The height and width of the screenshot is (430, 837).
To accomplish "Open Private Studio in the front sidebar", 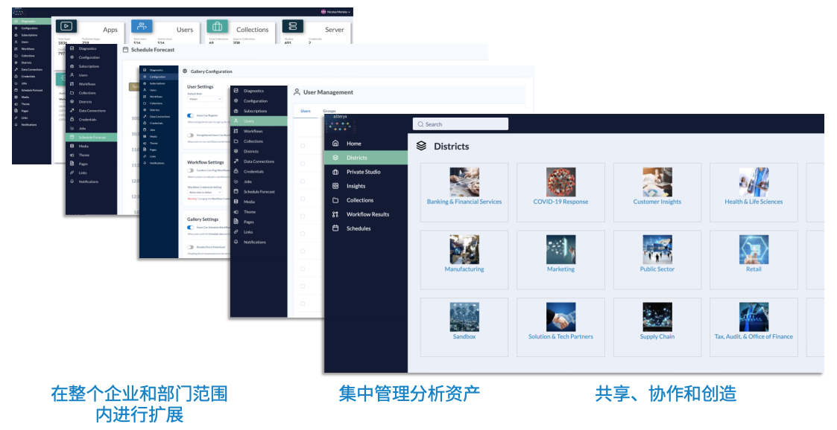I will pyautogui.click(x=366, y=172).
